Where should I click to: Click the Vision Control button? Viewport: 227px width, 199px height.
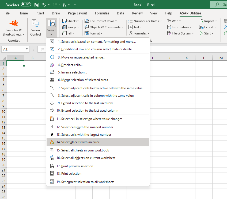coord(36,28)
